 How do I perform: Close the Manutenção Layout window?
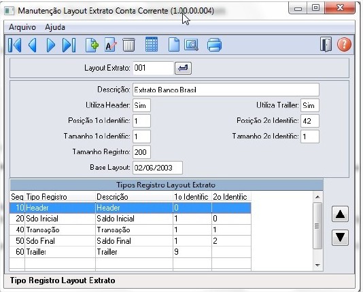tap(340, 8)
